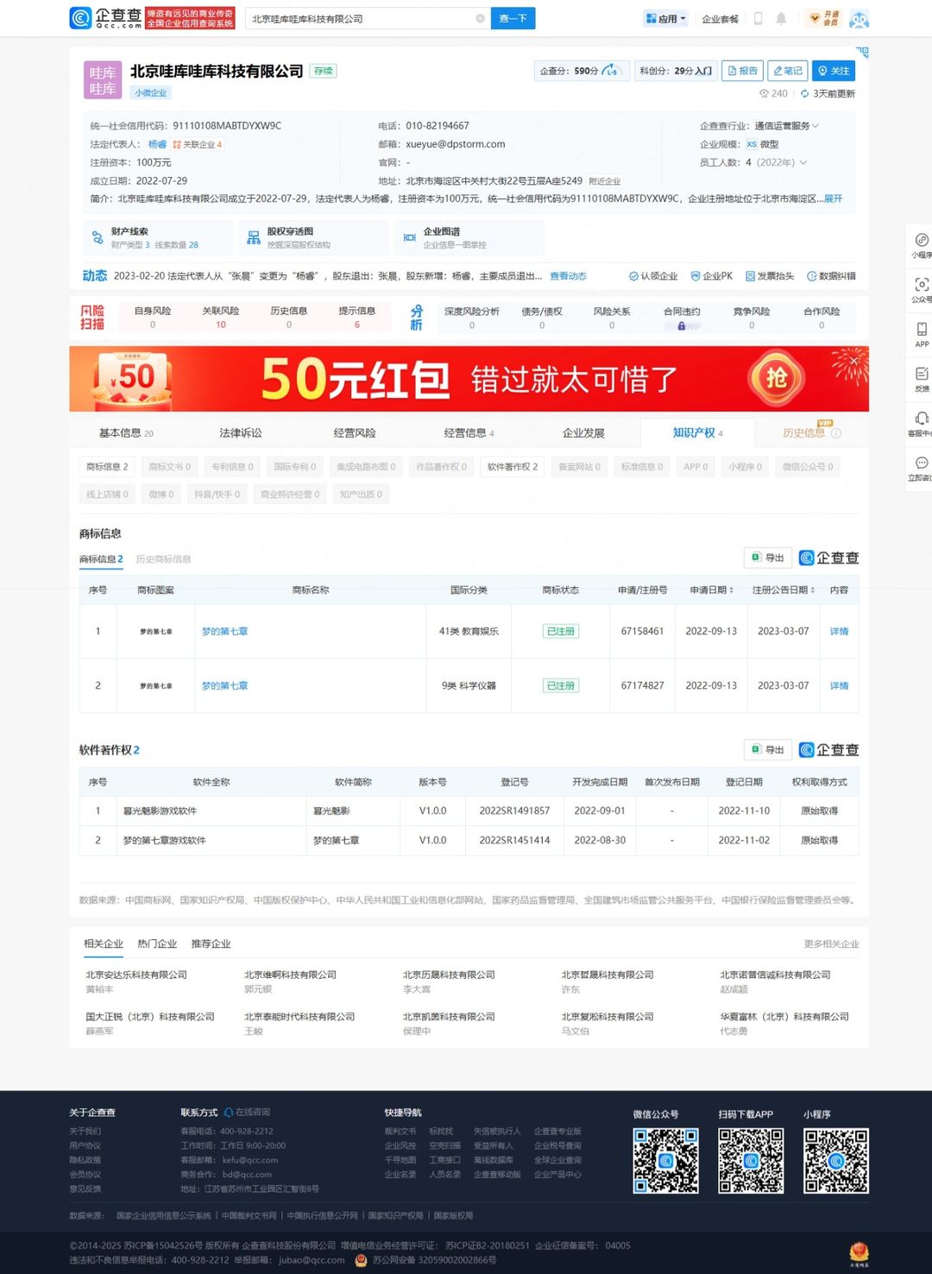Screen dimensions: 932x1274
Task: Open the 财产线索 card
Action: (158, 237)
